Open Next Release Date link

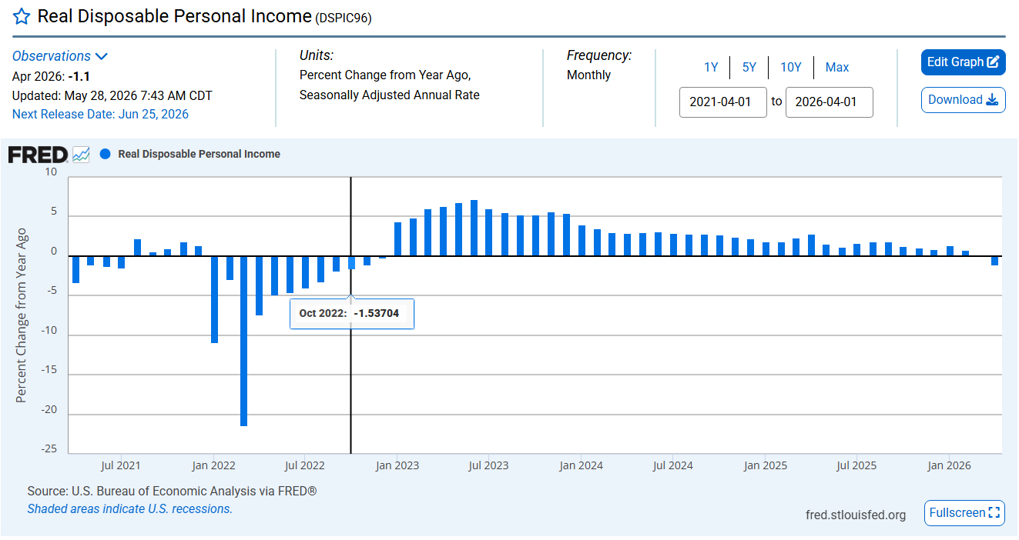tap(100, 115)
